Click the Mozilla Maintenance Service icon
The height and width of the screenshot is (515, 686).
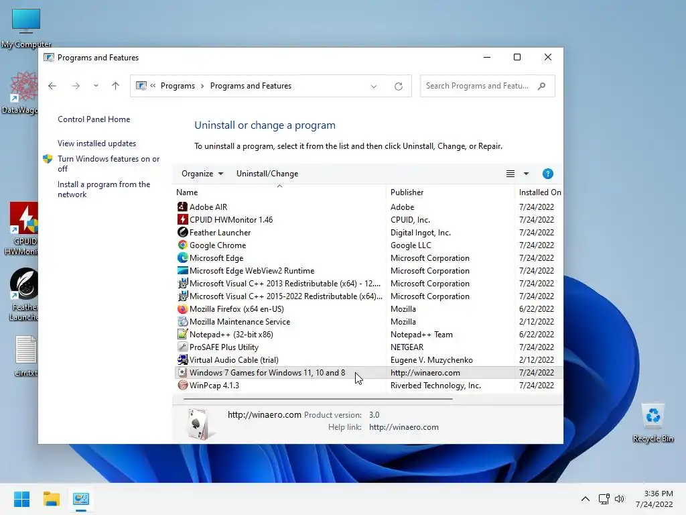coord(182,321)
